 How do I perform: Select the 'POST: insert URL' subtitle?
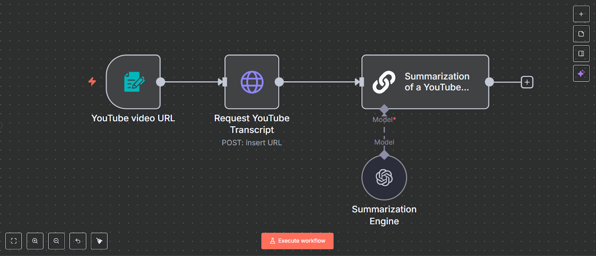252,143
